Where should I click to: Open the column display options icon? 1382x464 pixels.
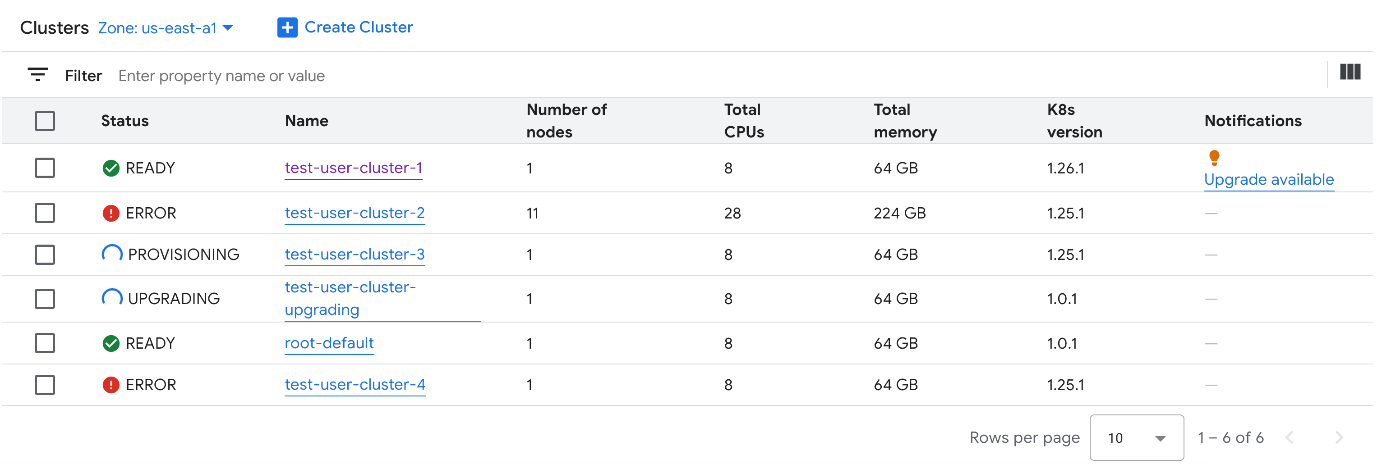pos(1350,73)
